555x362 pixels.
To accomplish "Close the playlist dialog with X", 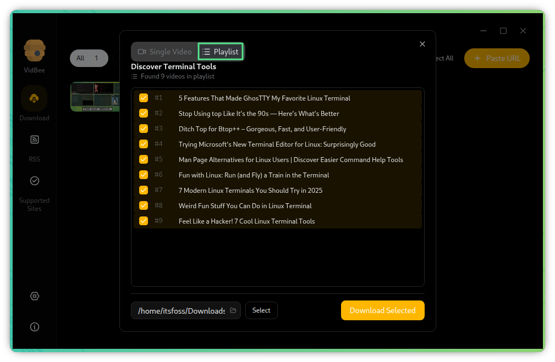I will [422, 44].
